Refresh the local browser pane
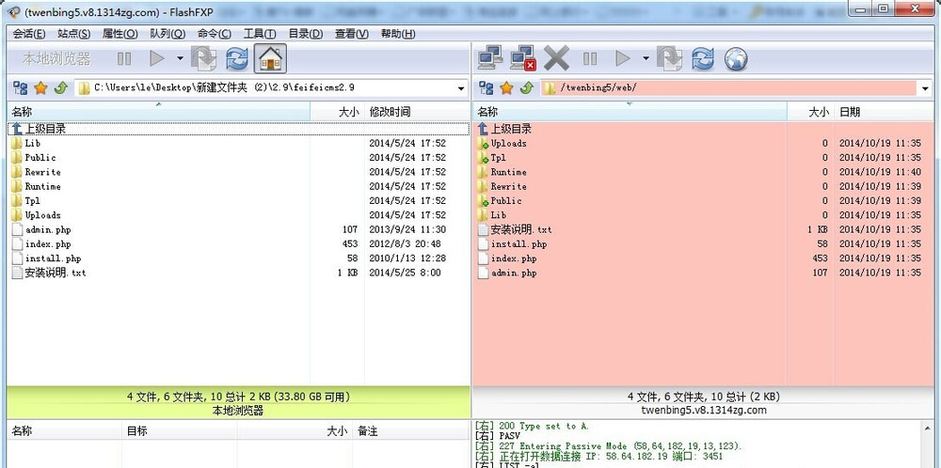This screenshot has width=941, height=468. 237,58
